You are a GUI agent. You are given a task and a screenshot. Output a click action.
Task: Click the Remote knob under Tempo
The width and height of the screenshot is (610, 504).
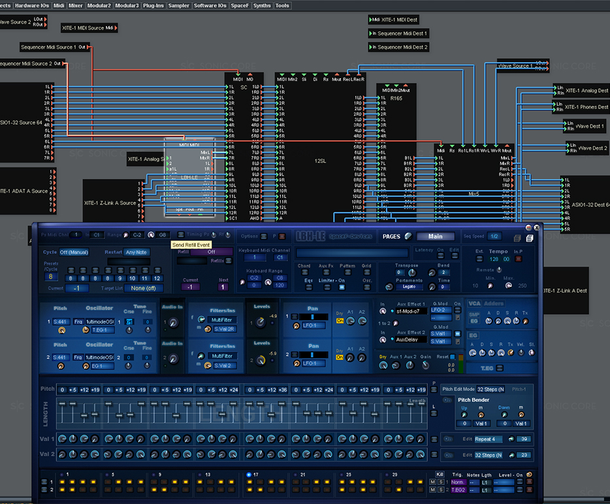(x=499, y=270)
